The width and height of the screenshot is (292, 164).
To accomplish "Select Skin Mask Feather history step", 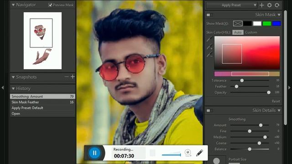I will click(x=42, y=102).
